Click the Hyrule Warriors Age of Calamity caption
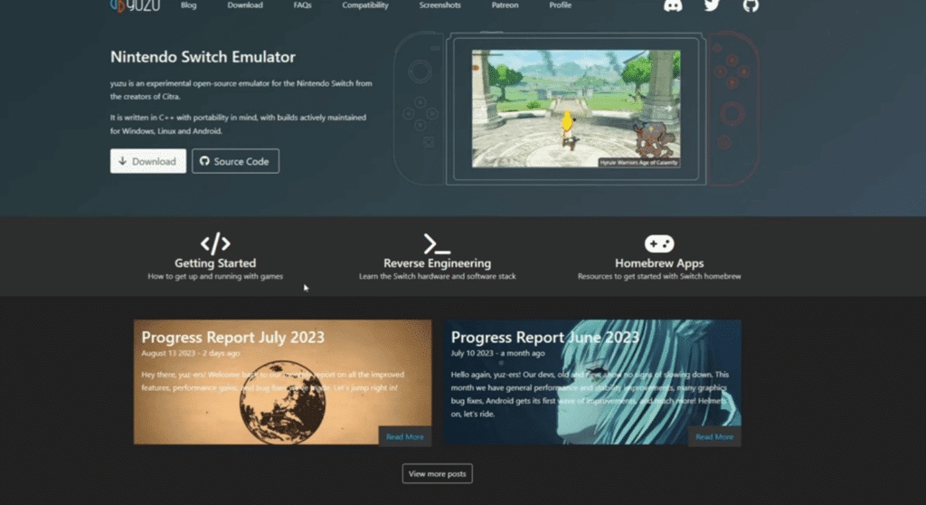 638,163
